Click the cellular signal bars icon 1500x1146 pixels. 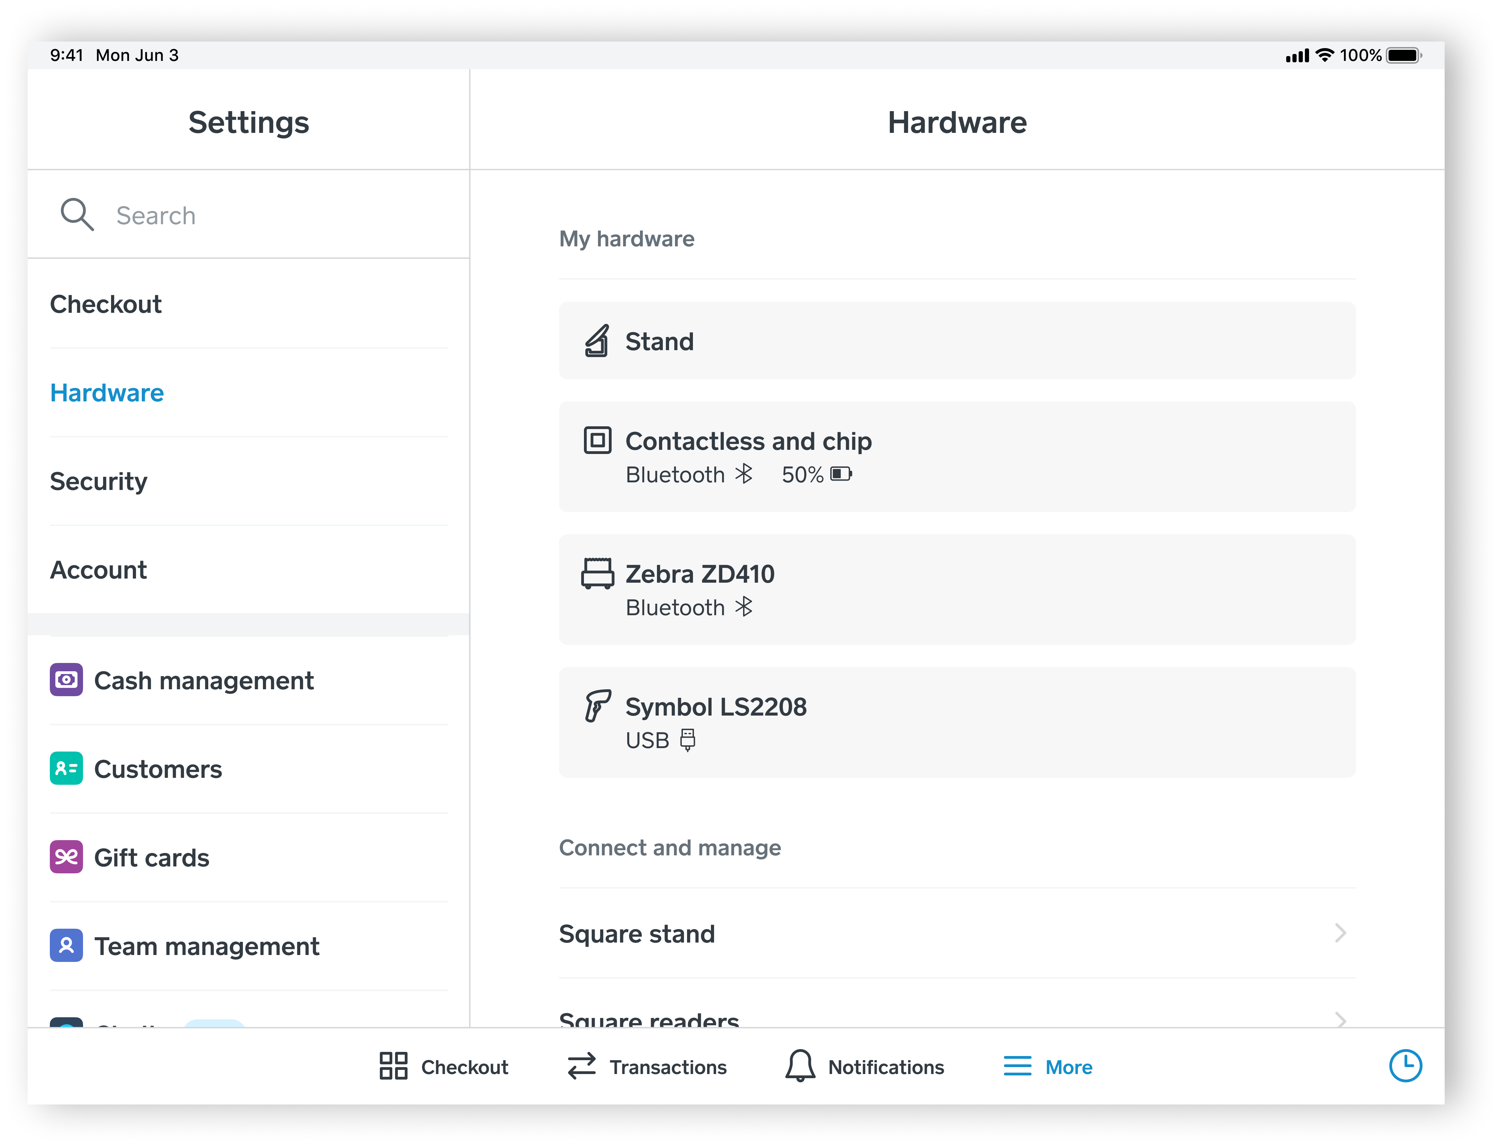(x=1298, y=56)
